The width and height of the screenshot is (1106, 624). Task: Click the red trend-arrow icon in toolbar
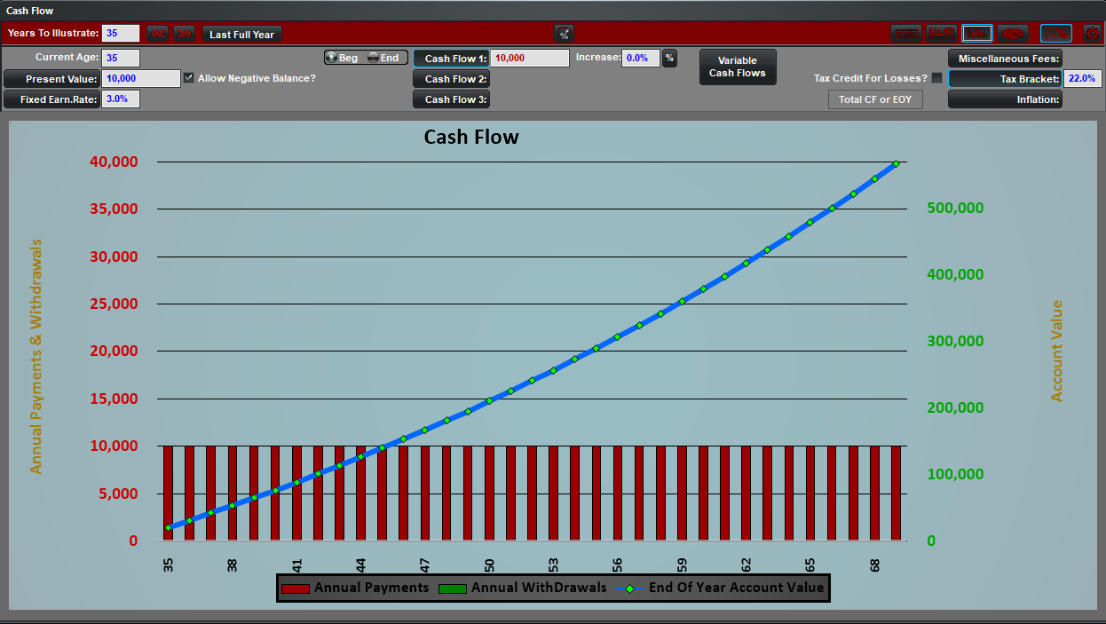pyautogui.click(x=1056, y=34)
